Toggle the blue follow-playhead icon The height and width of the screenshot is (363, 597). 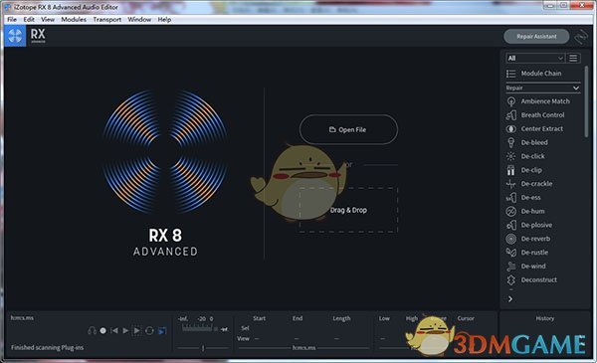tap(162, 330)
